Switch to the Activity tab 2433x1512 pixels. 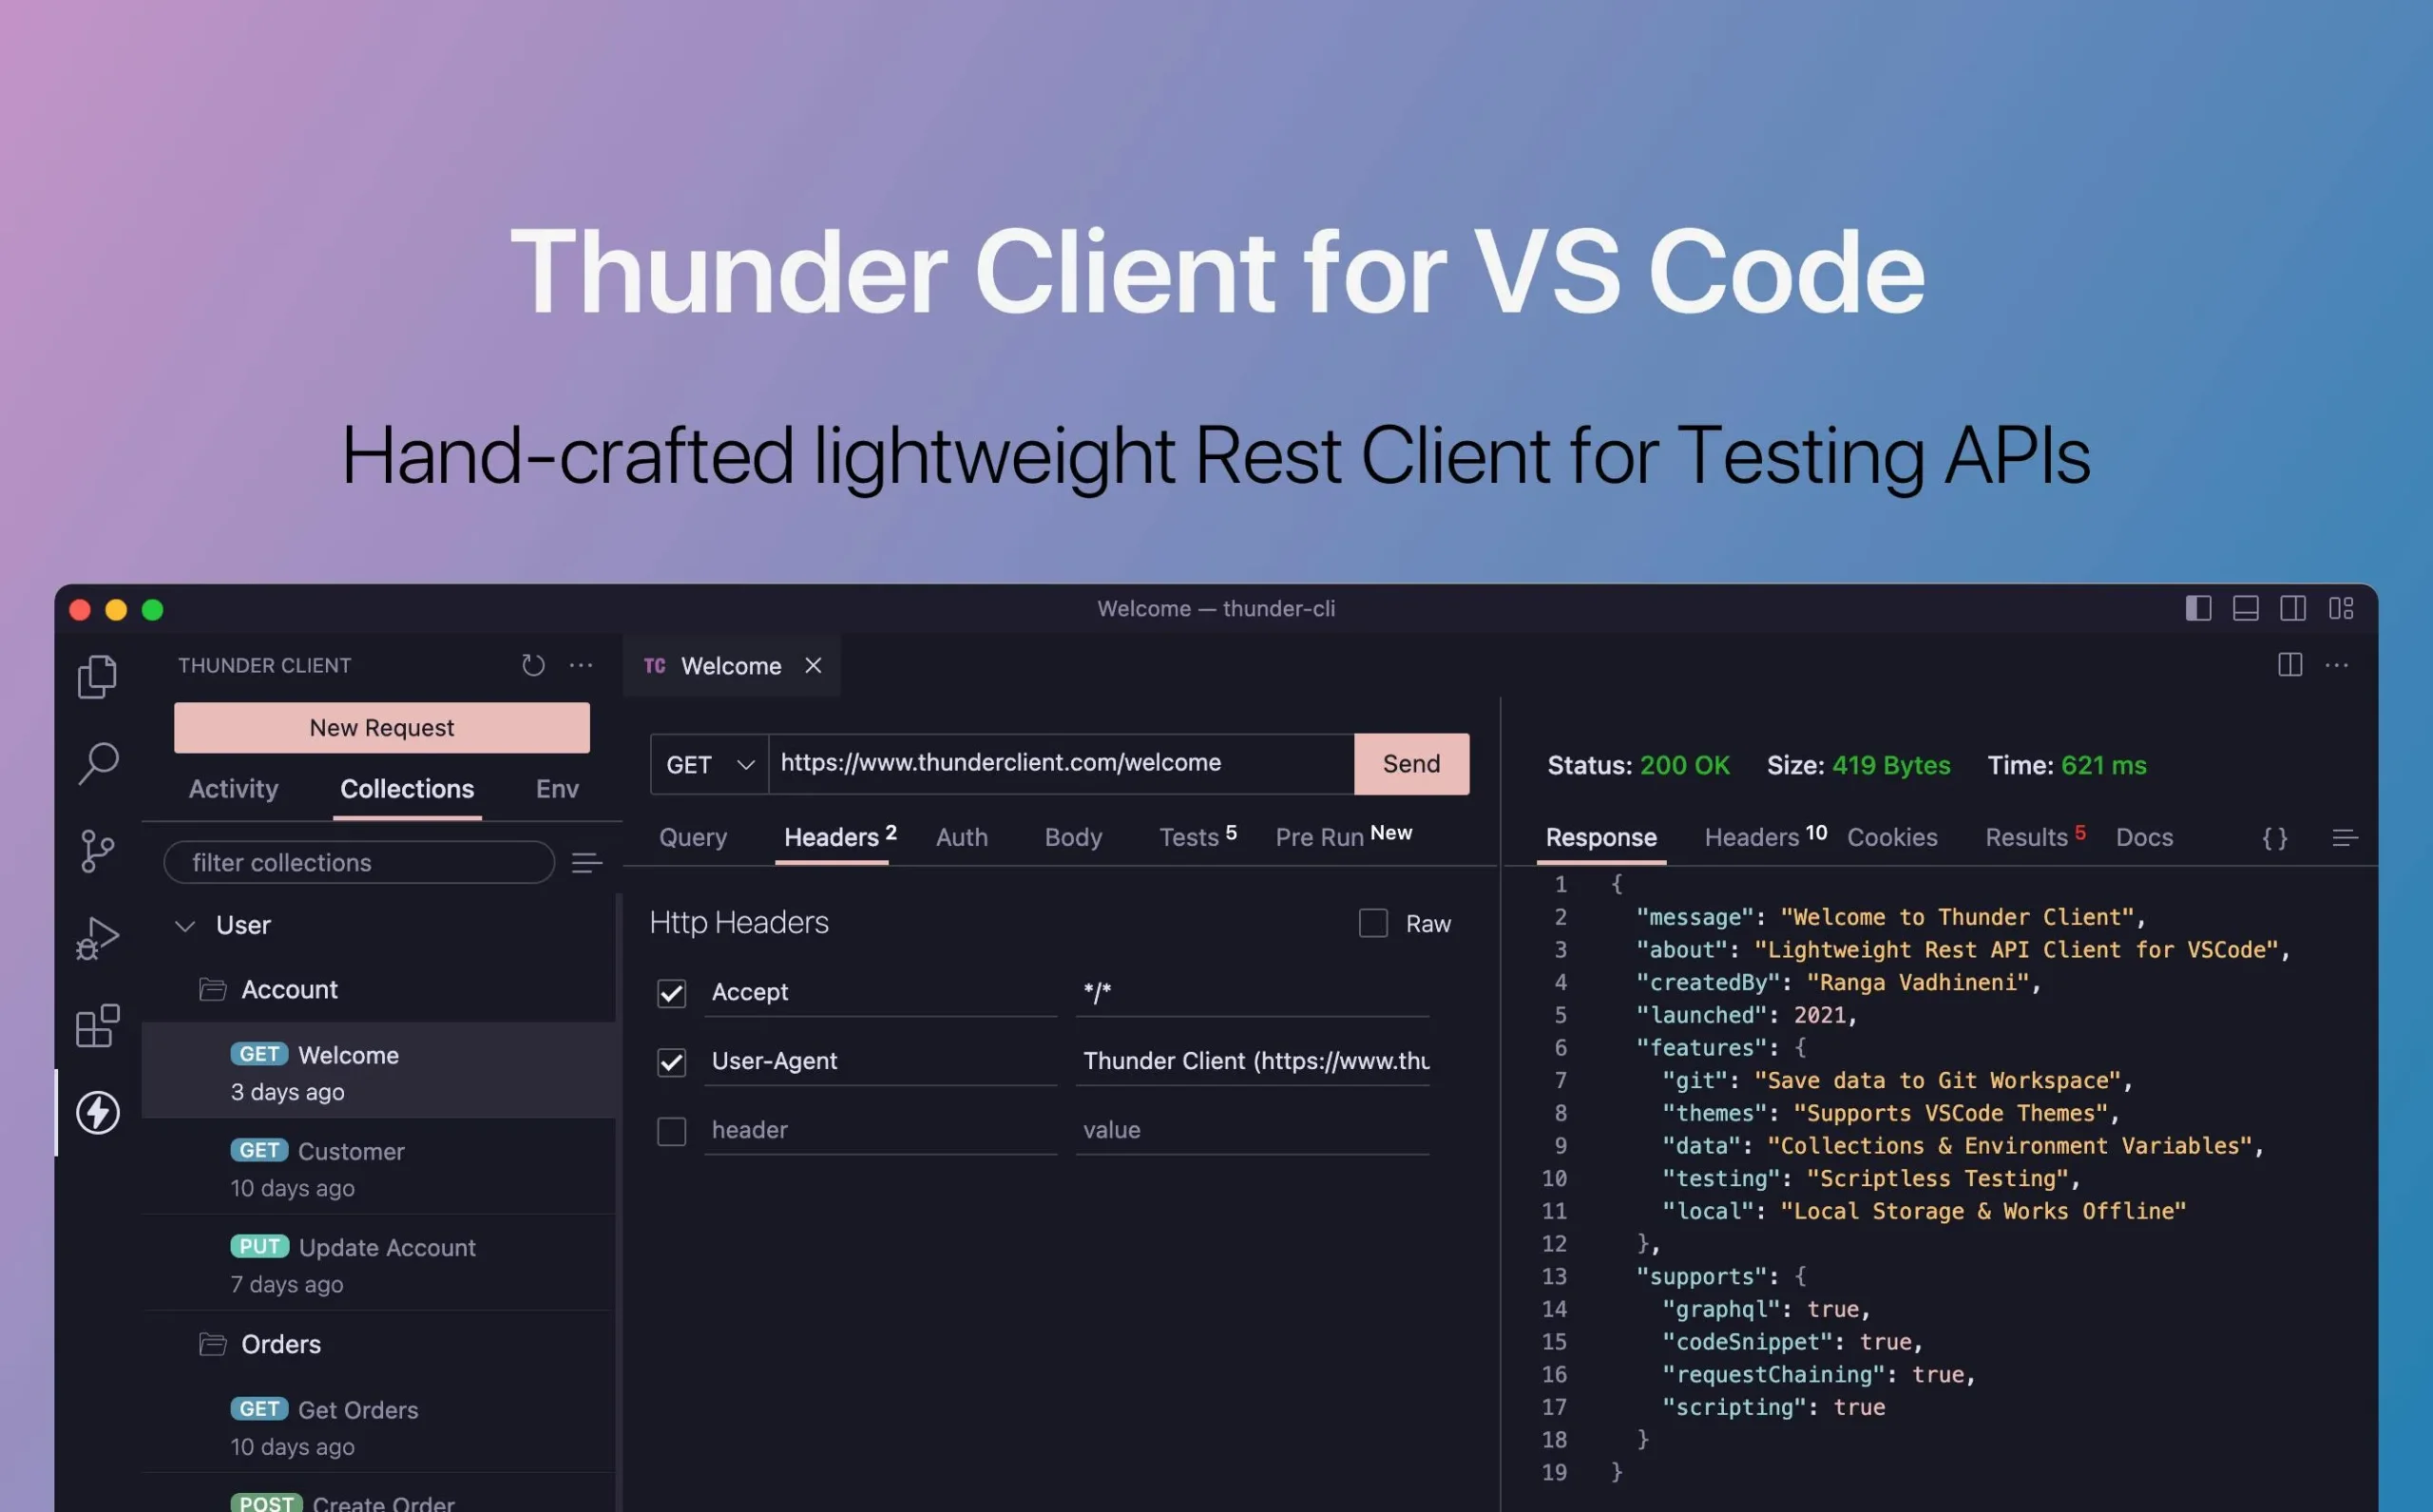(233, 789)
